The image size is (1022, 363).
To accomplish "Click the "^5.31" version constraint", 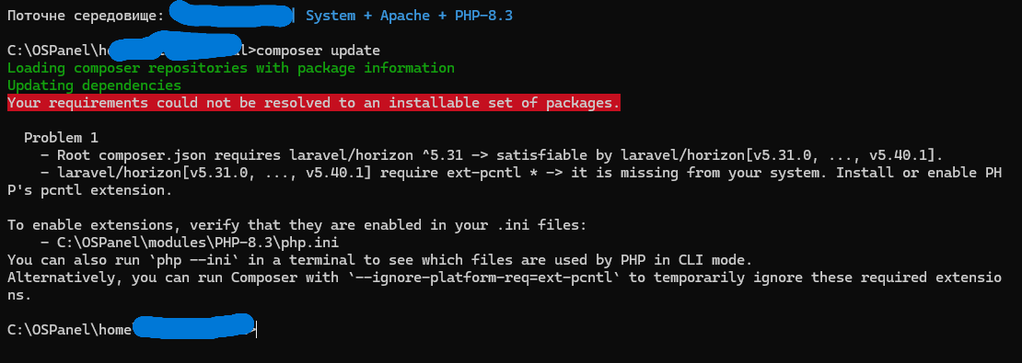I will [x=438, y=155].
